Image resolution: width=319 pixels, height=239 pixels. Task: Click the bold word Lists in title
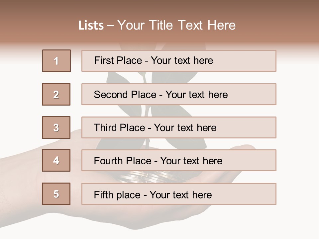tap(91, 26)
